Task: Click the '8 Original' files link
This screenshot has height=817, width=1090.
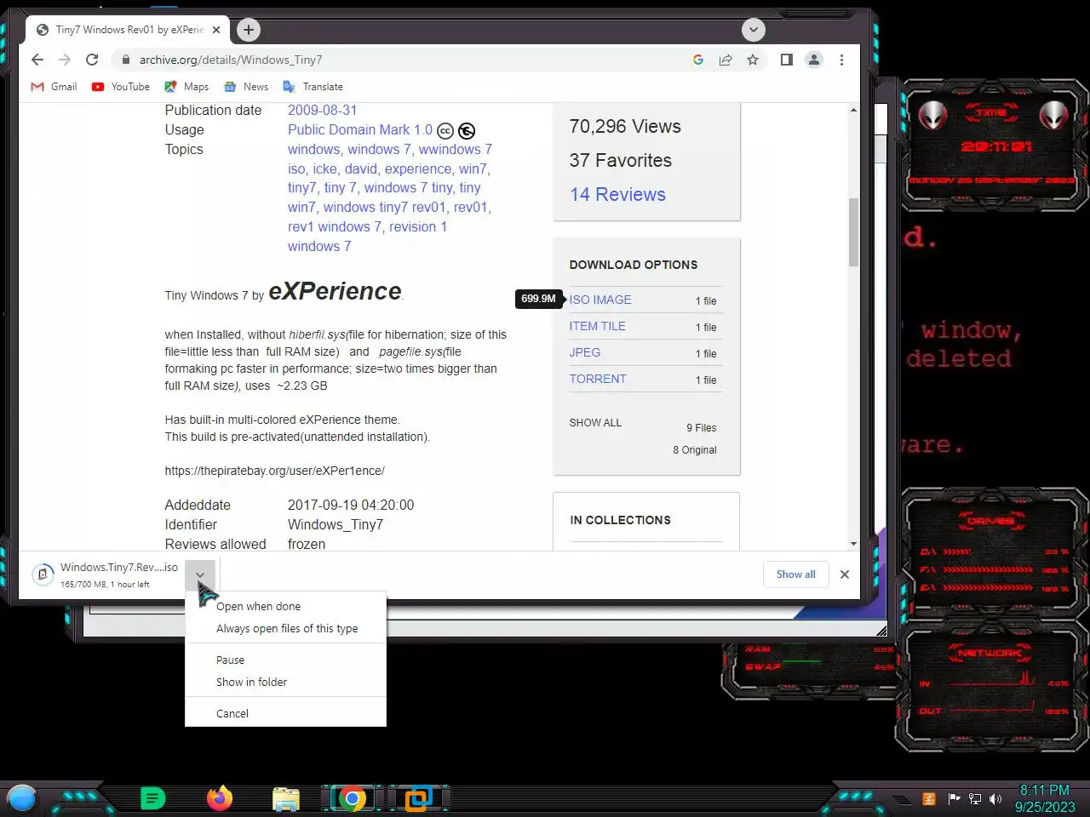Action: pyautogui.click(x=695, y=450)
